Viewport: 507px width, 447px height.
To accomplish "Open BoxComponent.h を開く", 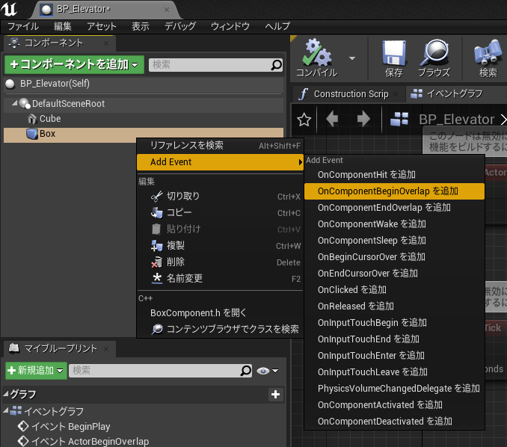I will pos(221,313).
